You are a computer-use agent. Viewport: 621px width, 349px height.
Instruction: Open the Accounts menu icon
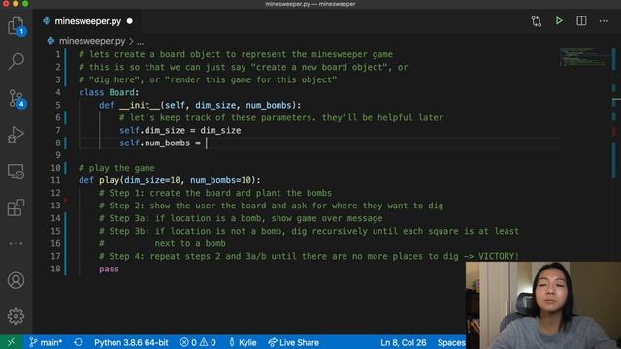point(16,280)
